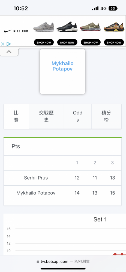
Task: Tap the tw.betsapi.com address bar
Action: [x=63, y=261]
